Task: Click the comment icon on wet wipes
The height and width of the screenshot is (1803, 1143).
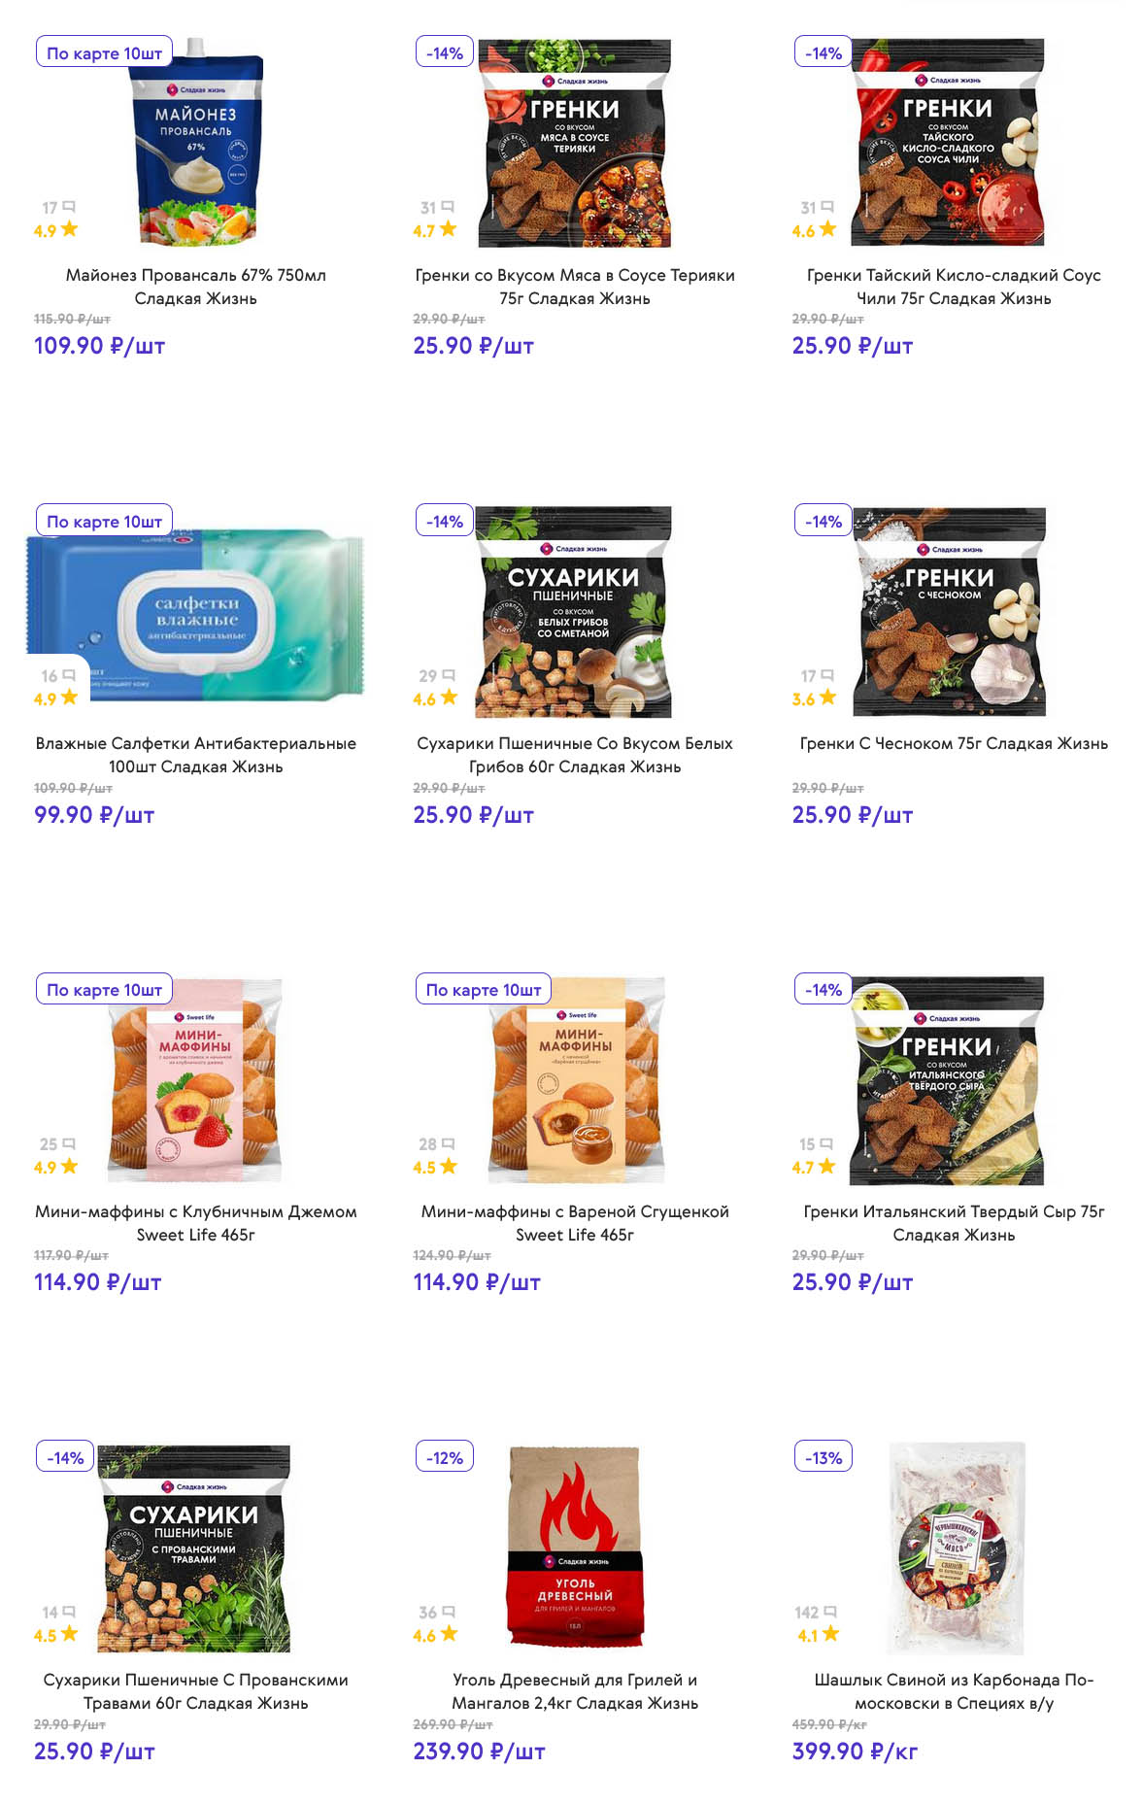Action: pos(68,675)
